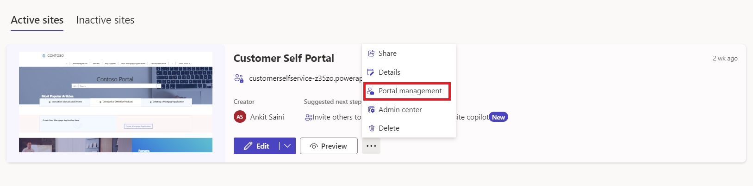Click the creator name Ankit Saini
The image size is (753, 186).
tap(267, 117)
